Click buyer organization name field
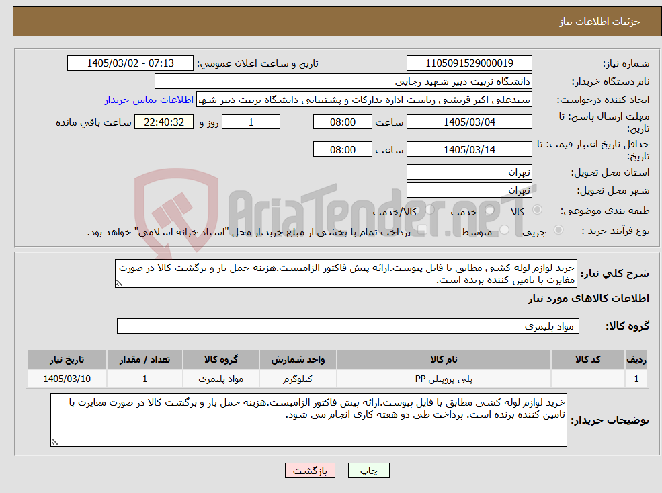The width and height of the screenshot is (662, 493). tap(343, 81)
